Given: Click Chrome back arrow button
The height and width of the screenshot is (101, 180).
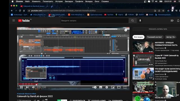Looking at the screenshot, I should [x=12, y=11].
